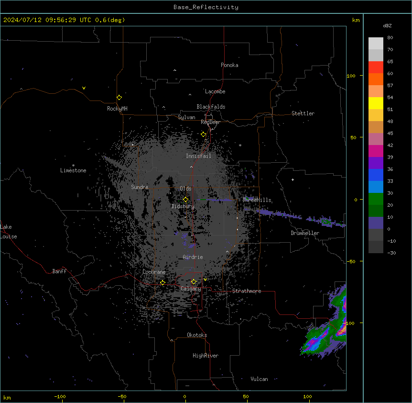This screenshot has height=403, width=412.
Task: Pick the bright green 30 dBZ swatch
Action: click(x=376, y=199)
